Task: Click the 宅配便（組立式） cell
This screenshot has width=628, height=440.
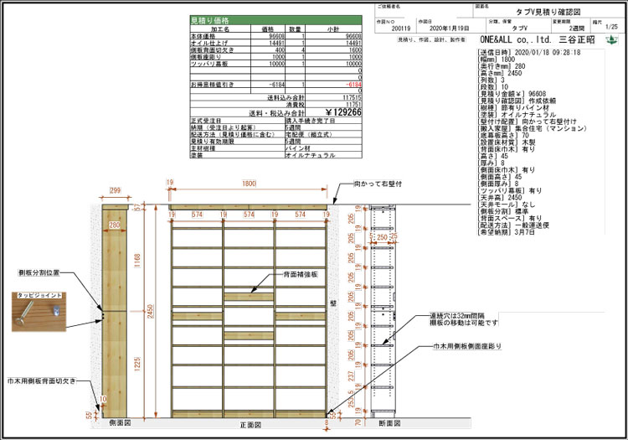Action: coord(308,135)
